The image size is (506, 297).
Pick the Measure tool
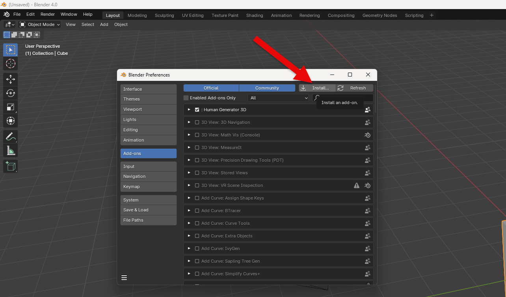11,150
